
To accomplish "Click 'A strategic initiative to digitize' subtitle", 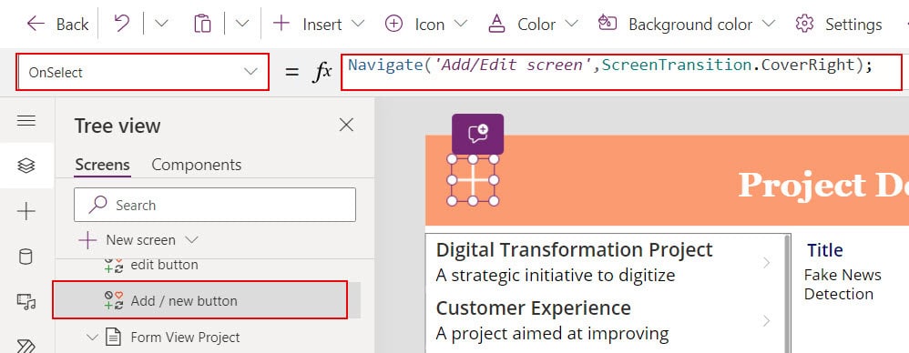I will coord(556,276).
